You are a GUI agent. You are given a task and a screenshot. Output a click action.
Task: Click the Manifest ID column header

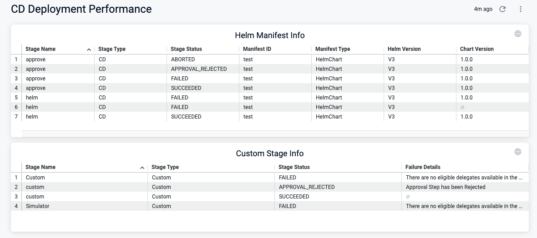tap(257, 49)
